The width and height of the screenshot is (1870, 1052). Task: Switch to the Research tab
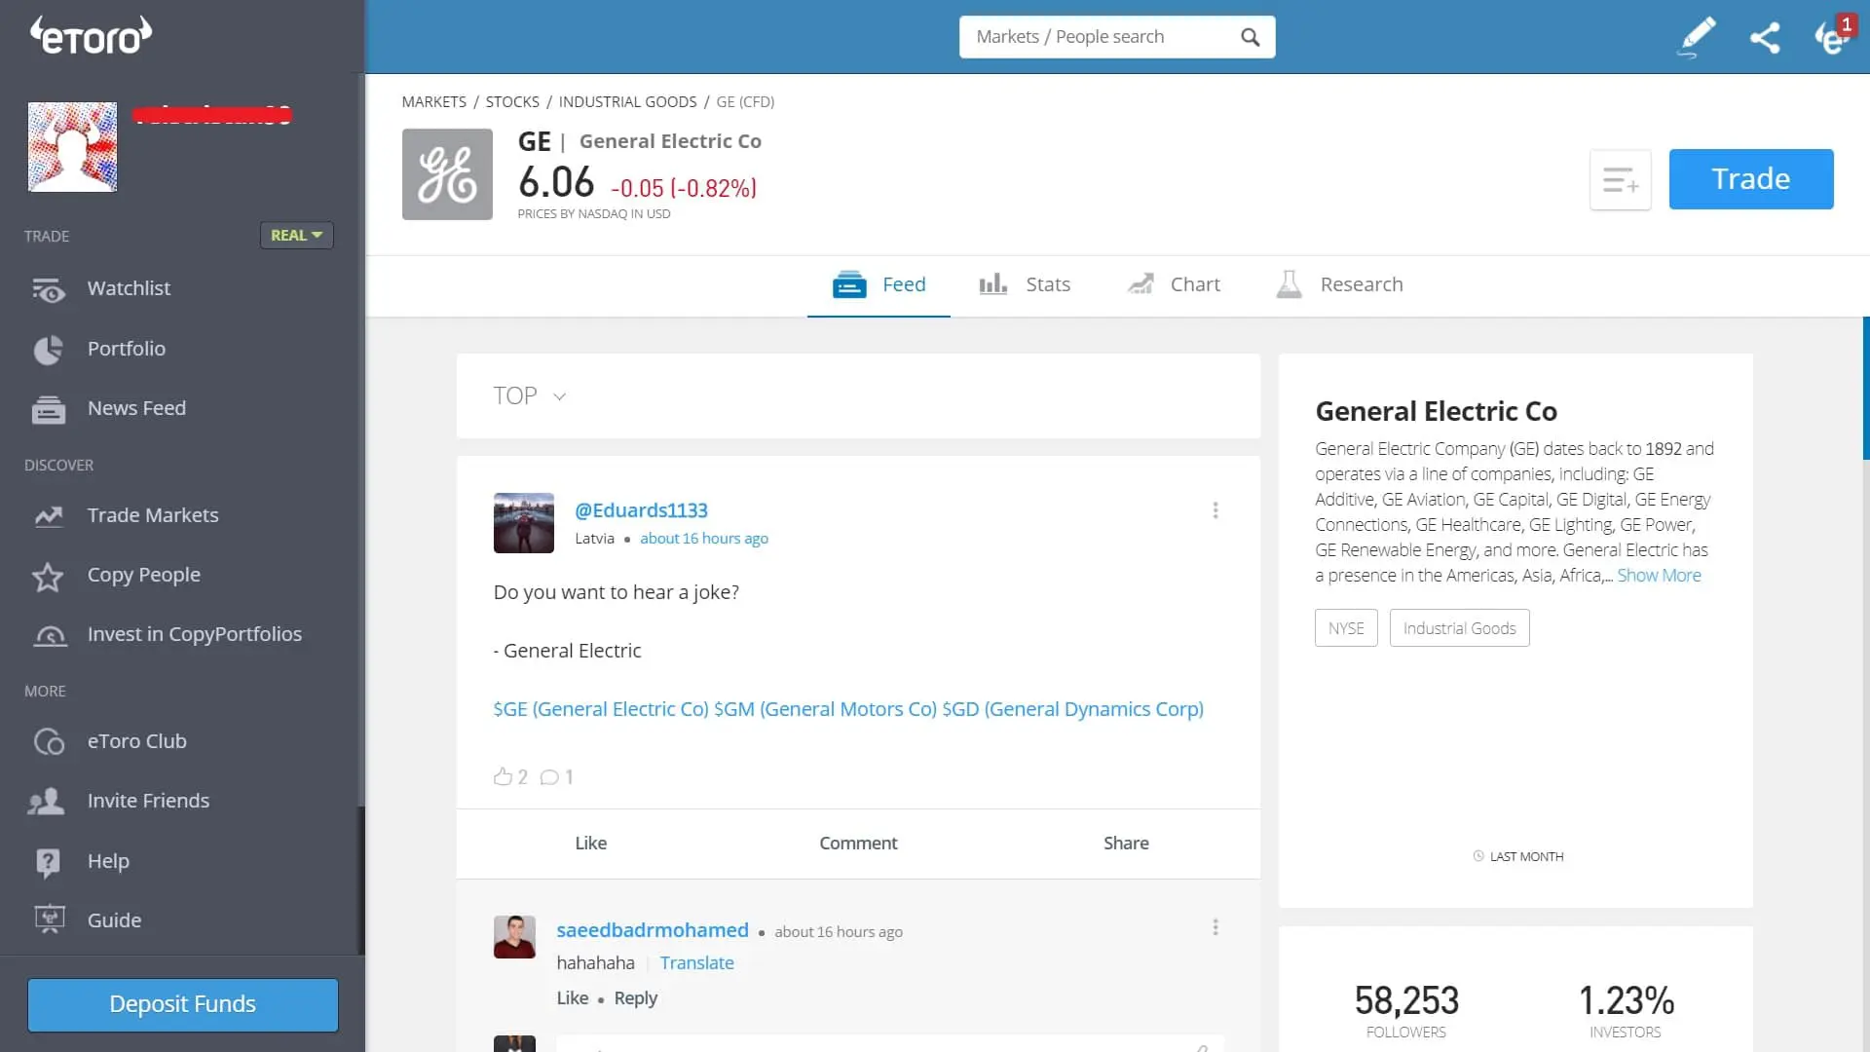pos(1361,283)
